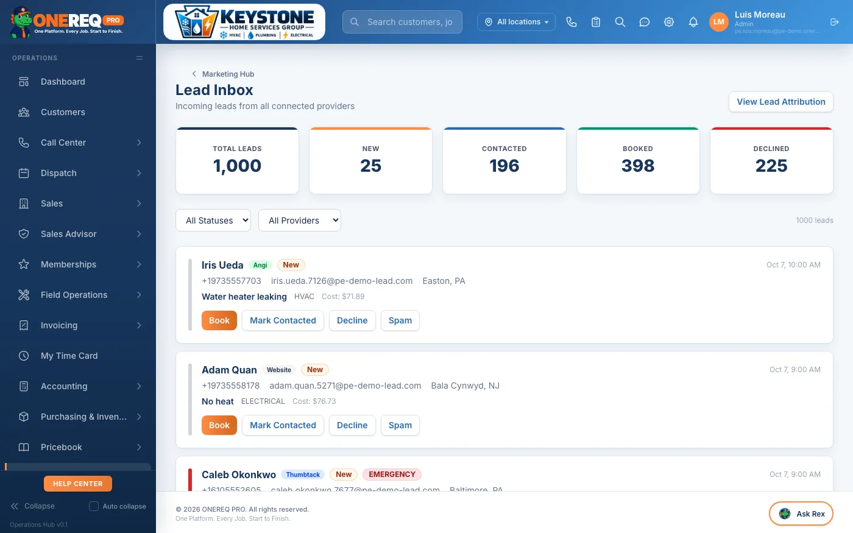853x533 pixels.
Task: Click the LM user avatar
Action: (719, 22)
